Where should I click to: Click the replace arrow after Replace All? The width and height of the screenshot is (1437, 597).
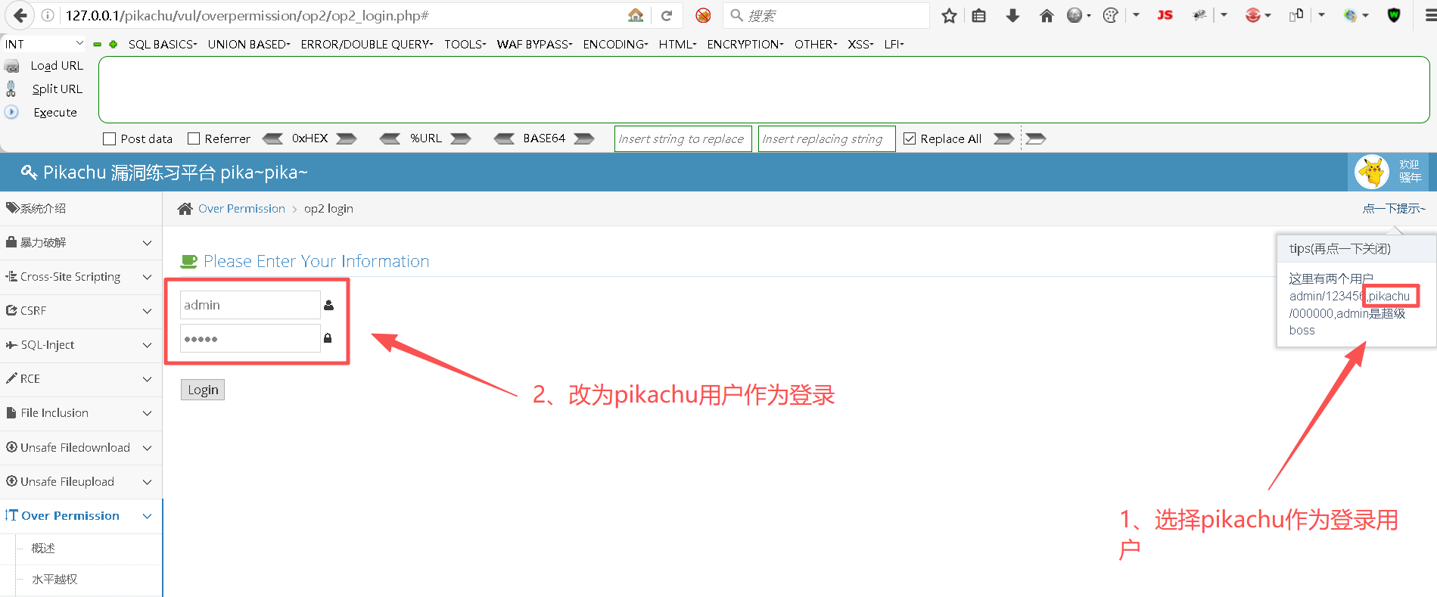1003,138
